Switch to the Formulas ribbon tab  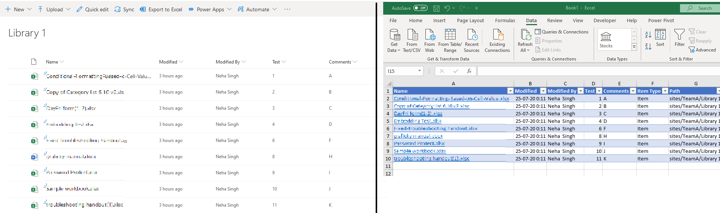pos(505,21)
